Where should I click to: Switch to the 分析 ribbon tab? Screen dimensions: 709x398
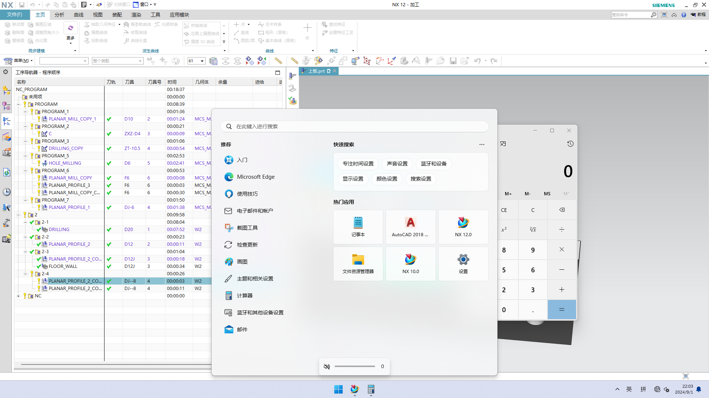click(x=59, y=15)
